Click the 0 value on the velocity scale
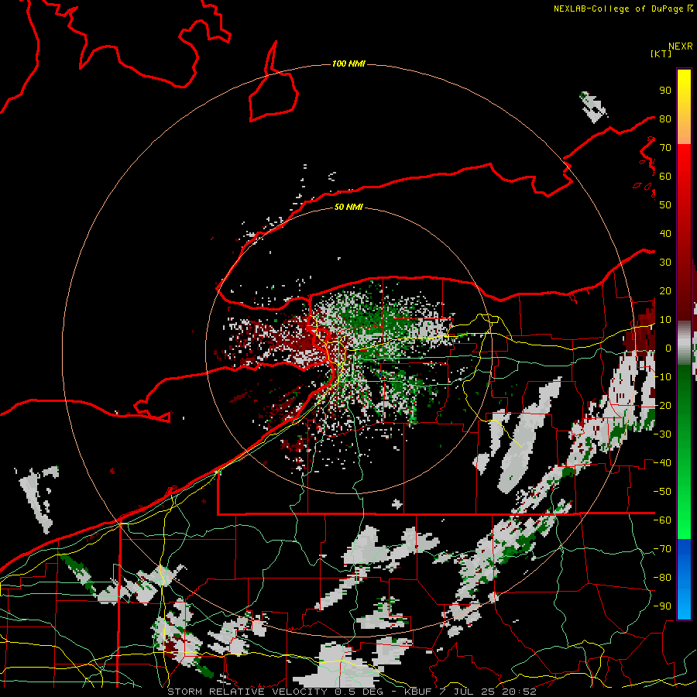This screenshot has height=697, width=697. (x=668, y=348)
